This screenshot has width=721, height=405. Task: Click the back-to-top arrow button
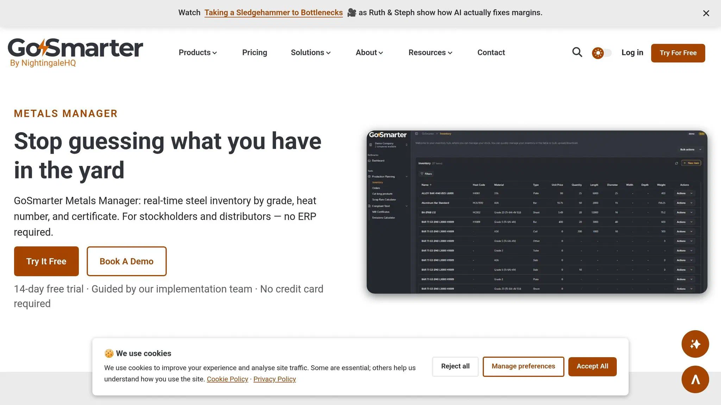click(x=695, y=379)
